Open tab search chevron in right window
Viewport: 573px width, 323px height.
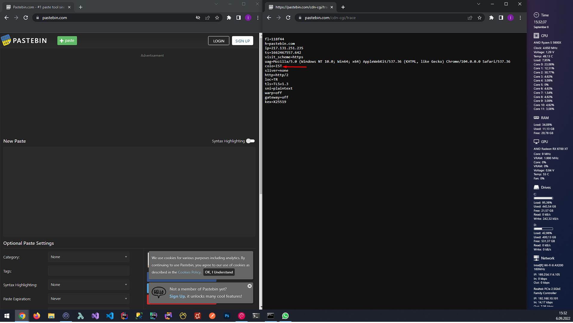click(x=479, y=4)
